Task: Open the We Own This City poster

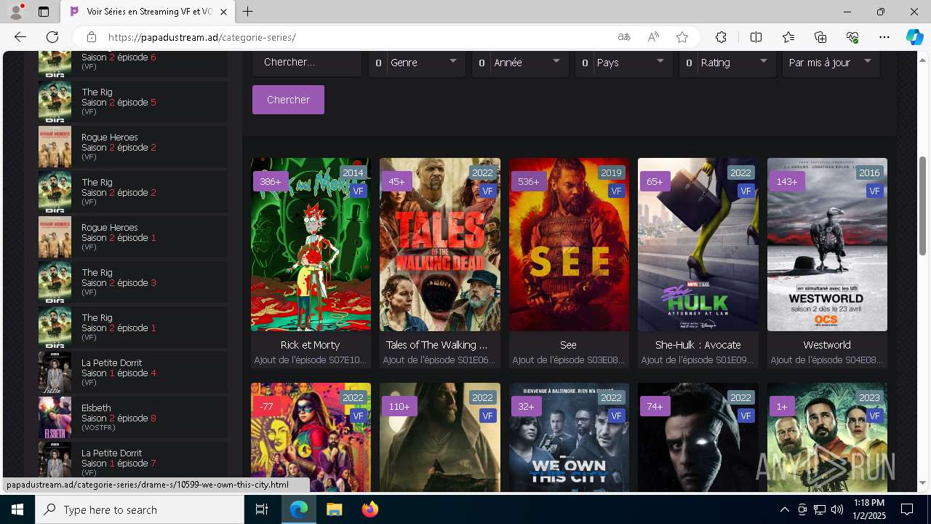Action: pos(569,437)
